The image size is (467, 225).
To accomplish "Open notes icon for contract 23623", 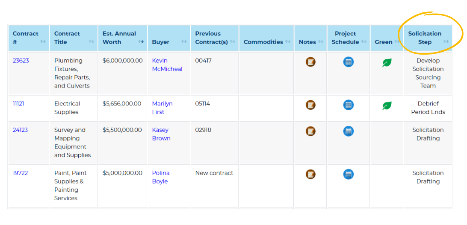I will (x=310, y=62).
